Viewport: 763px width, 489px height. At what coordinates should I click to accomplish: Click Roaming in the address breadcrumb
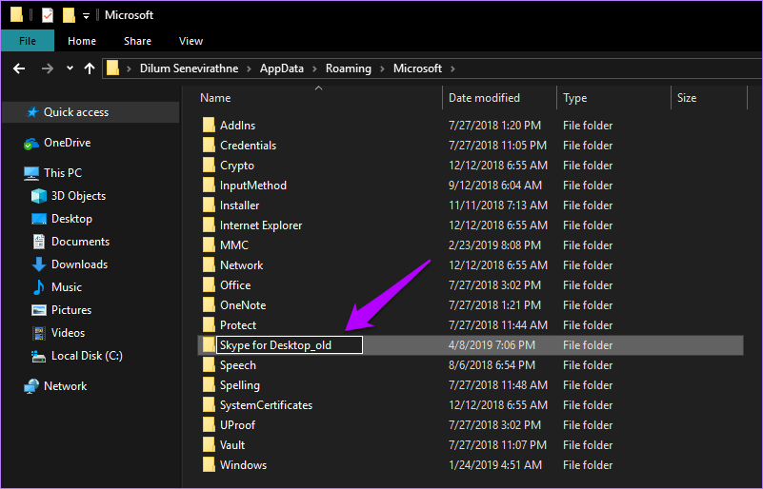tap(348, 68)
